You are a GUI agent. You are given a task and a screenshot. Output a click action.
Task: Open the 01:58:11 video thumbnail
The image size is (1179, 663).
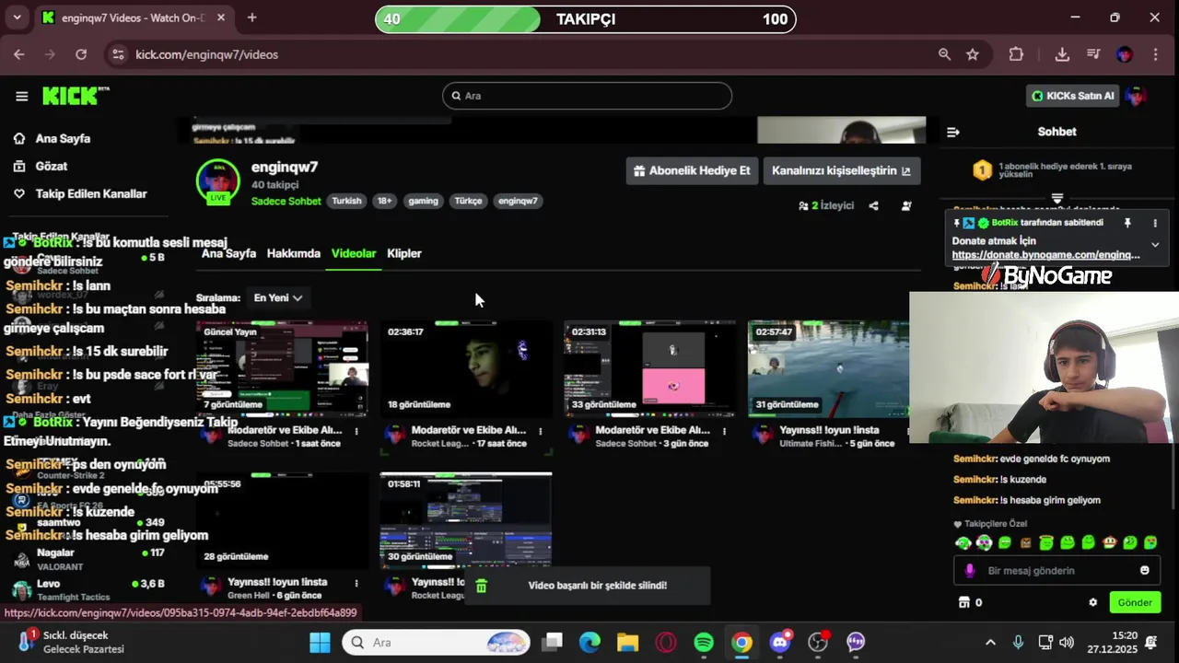pyautogui.click(x=466, y=520)
